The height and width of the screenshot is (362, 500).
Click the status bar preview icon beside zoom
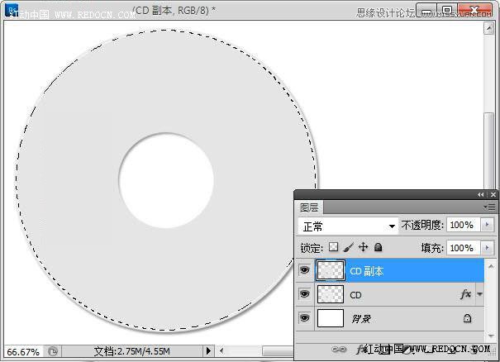point(53,351)
